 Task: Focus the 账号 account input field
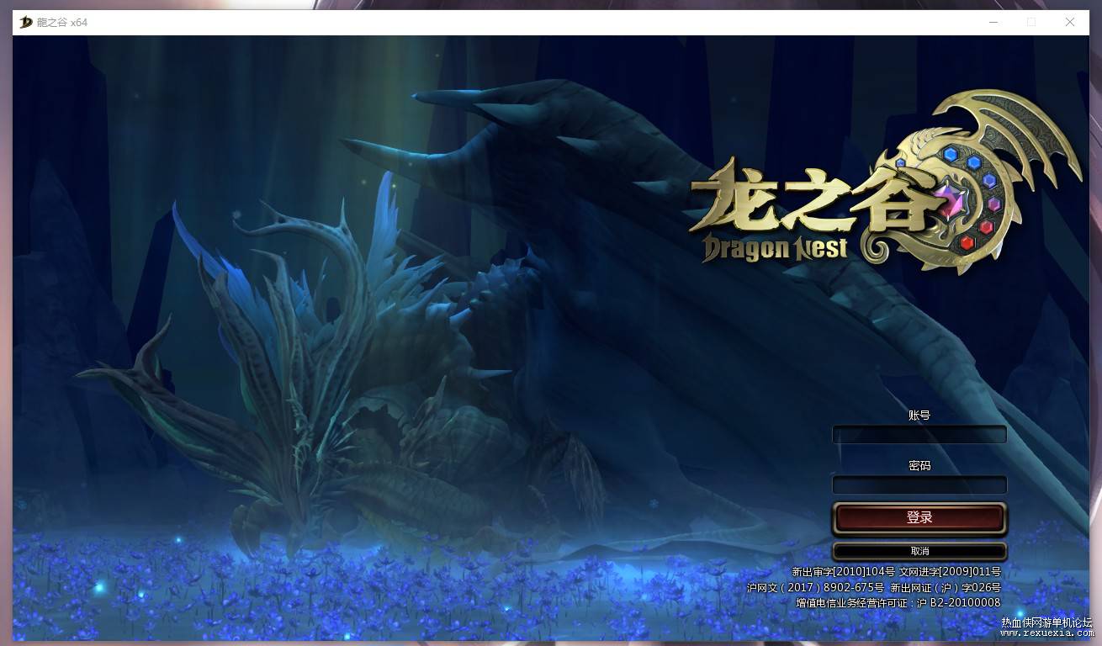click(919, 435)
